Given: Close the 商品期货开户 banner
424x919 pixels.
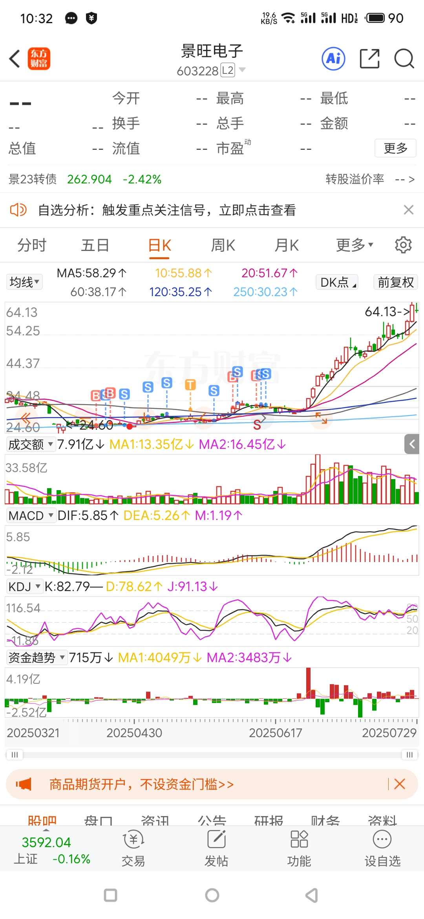Looking at the screenshot, I should pos(400,784).
